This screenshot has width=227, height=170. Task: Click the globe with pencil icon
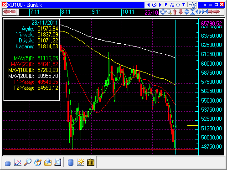38,162
